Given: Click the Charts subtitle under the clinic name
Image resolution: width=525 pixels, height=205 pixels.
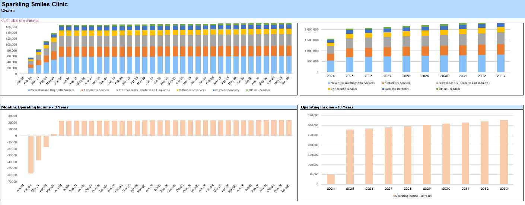Looking at the screenshot, I should [x=8, y=11].
